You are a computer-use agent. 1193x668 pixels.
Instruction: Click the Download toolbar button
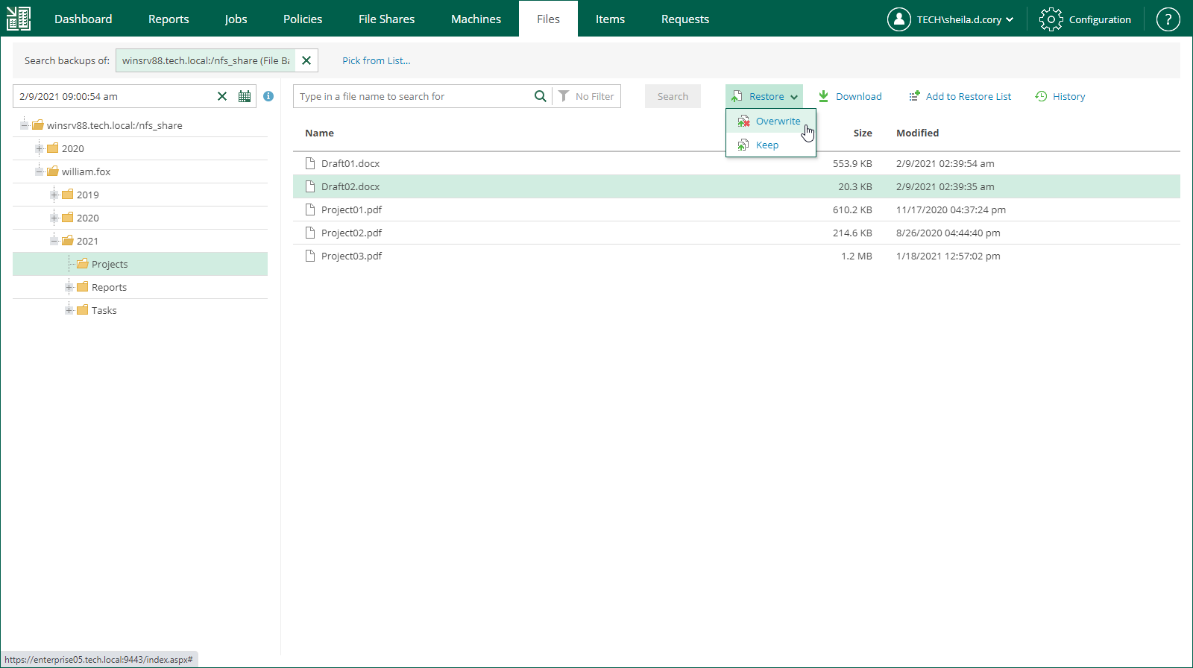tap(850, 96)
